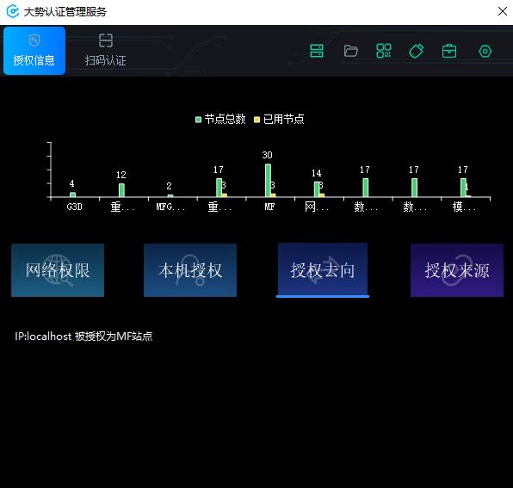The image size is (513, 488).
Task: Click the G3D axis label
Action: [74, 207]
